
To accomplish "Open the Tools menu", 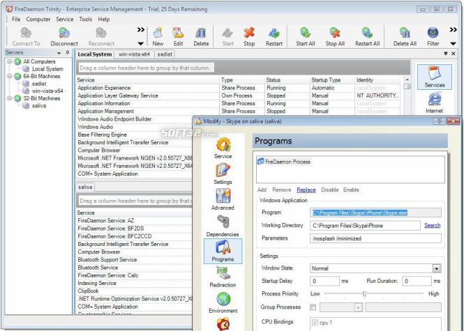I will point(86,20).
